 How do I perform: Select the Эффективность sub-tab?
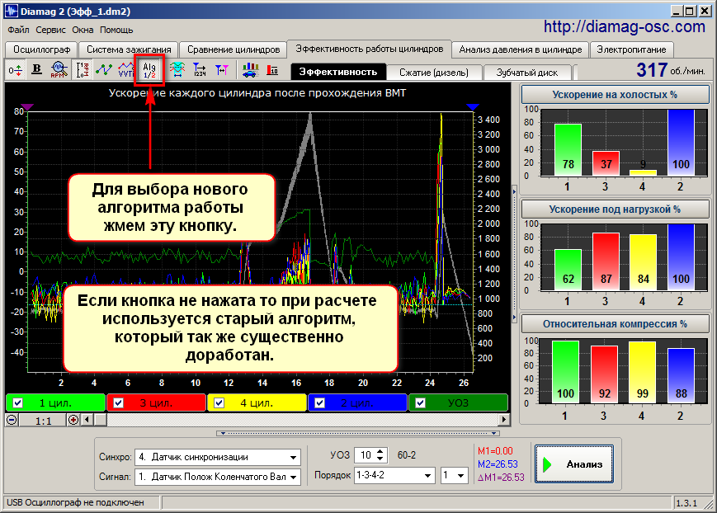pyautogui.click(x=338, y=72)
